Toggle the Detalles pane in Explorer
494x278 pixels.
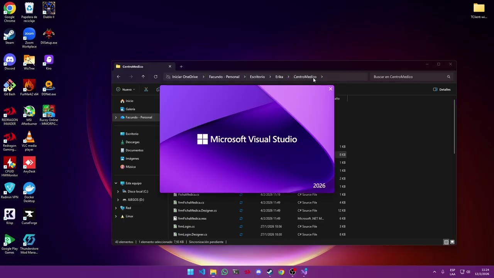pyautogui.click(x=442, y=90)
